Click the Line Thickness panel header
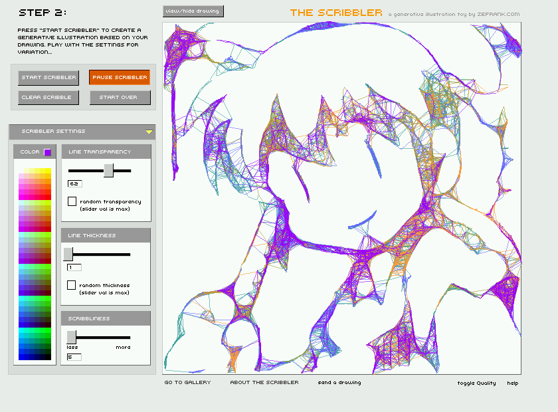The height and width of the screenshot is (412, 558). click(106, 235)
